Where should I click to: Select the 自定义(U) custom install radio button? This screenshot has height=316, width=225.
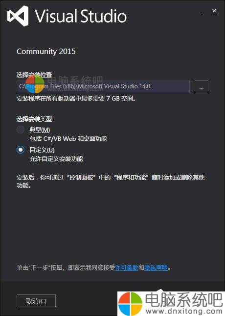(21, 150)
